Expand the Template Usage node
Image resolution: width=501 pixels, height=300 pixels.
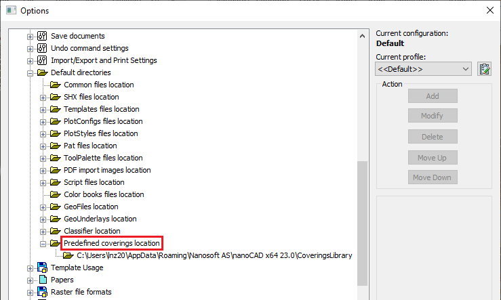30,267
